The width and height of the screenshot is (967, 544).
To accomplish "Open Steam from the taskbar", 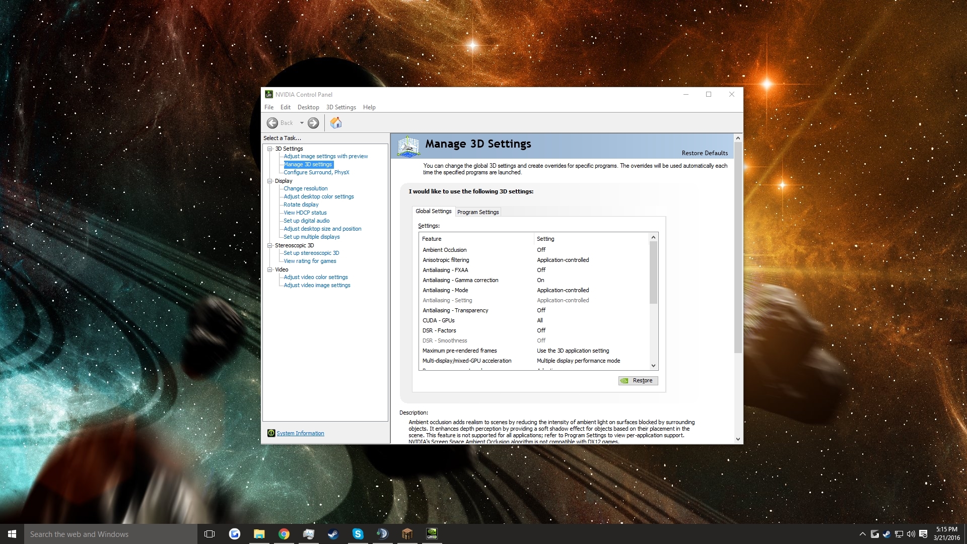I will (x=333, y=534).
